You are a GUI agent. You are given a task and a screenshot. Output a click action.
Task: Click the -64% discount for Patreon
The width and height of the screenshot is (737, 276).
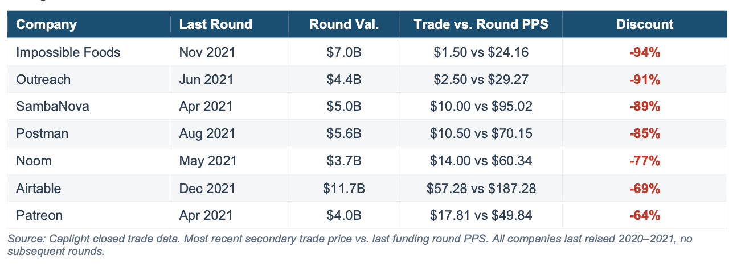(x=645, y=216)
